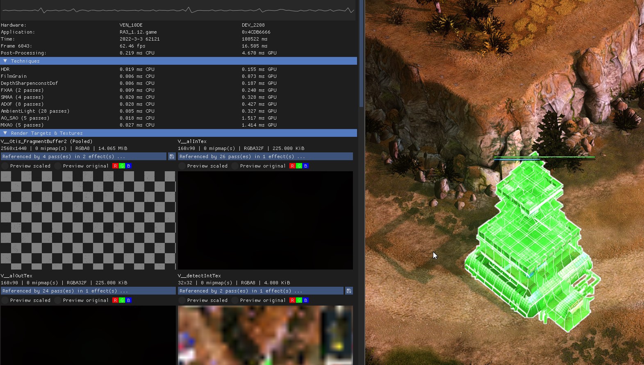Select Preview scaled for V__alOutTex
This screenshot has width=644, height=365.
[x=26, y=300]
